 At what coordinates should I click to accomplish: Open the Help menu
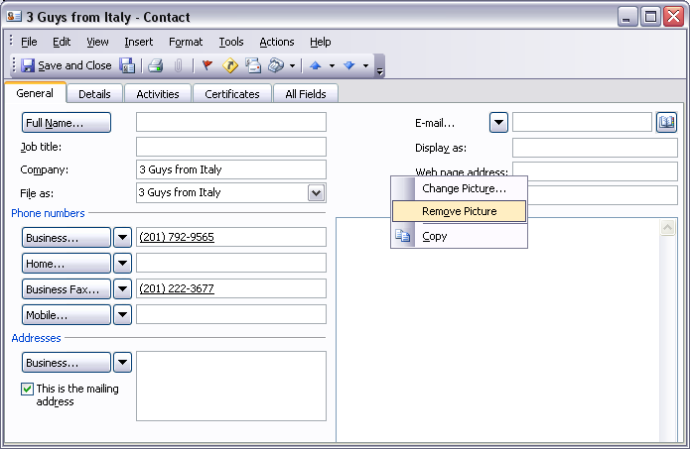click(321, 42)
